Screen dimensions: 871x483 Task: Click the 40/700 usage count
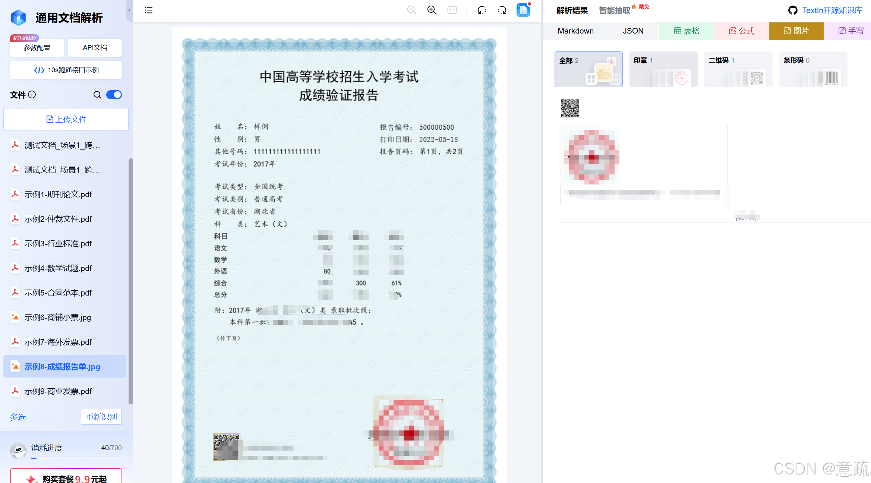(x=111, y=448)
